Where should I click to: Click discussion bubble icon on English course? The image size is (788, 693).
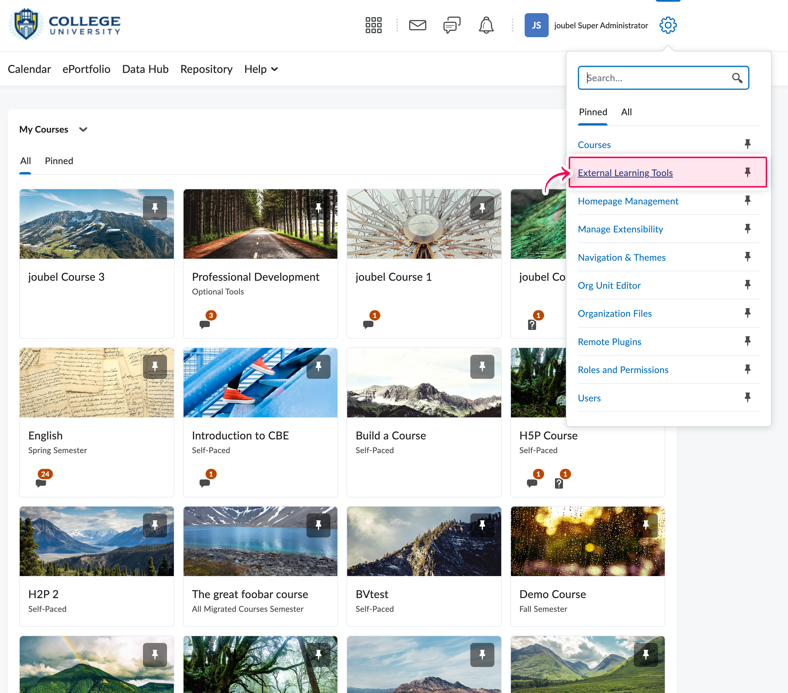(41, 483)
